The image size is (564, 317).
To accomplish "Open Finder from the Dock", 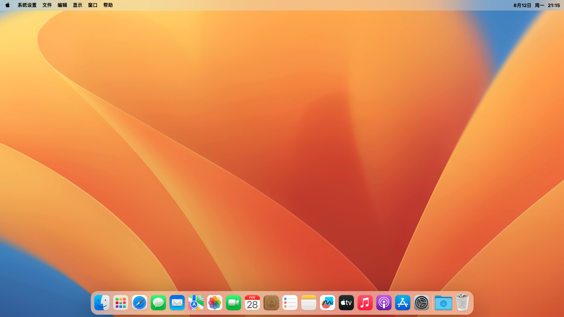I will [x=102, y=303].
